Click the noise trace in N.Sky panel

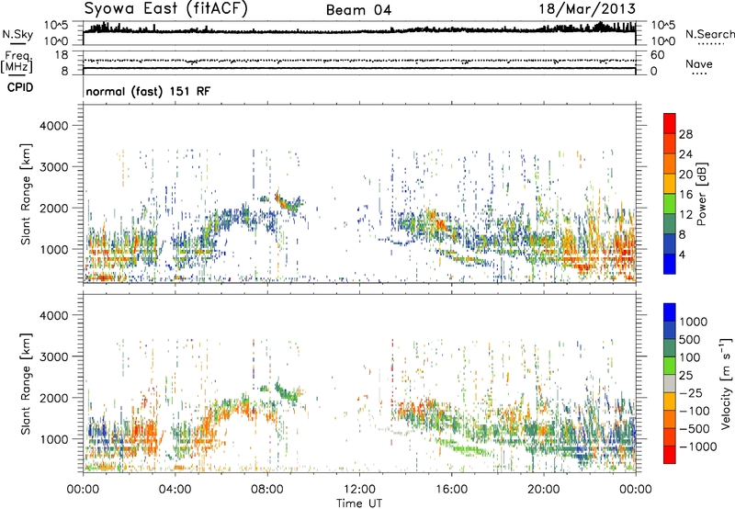pyautogui.click(x=359, y=31)
